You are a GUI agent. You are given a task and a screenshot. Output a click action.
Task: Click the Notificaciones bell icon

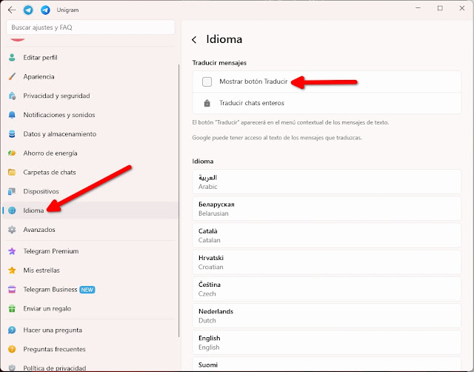click(x=12, y=115)
